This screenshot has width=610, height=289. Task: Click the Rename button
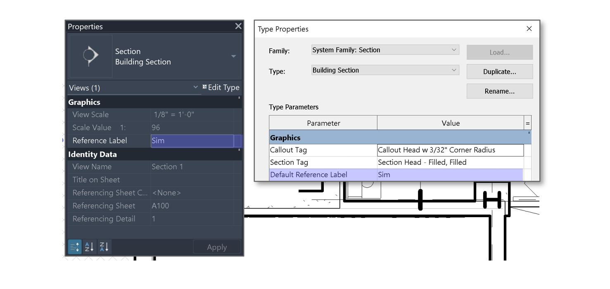point(499,91)
